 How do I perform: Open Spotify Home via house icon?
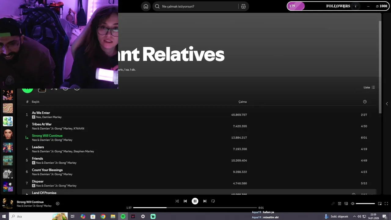coord(146,6)
